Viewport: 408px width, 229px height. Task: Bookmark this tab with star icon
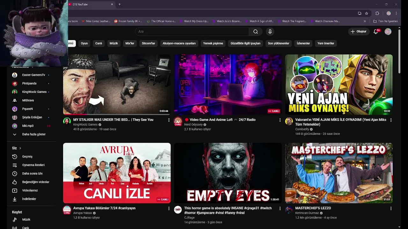point(367,13)
